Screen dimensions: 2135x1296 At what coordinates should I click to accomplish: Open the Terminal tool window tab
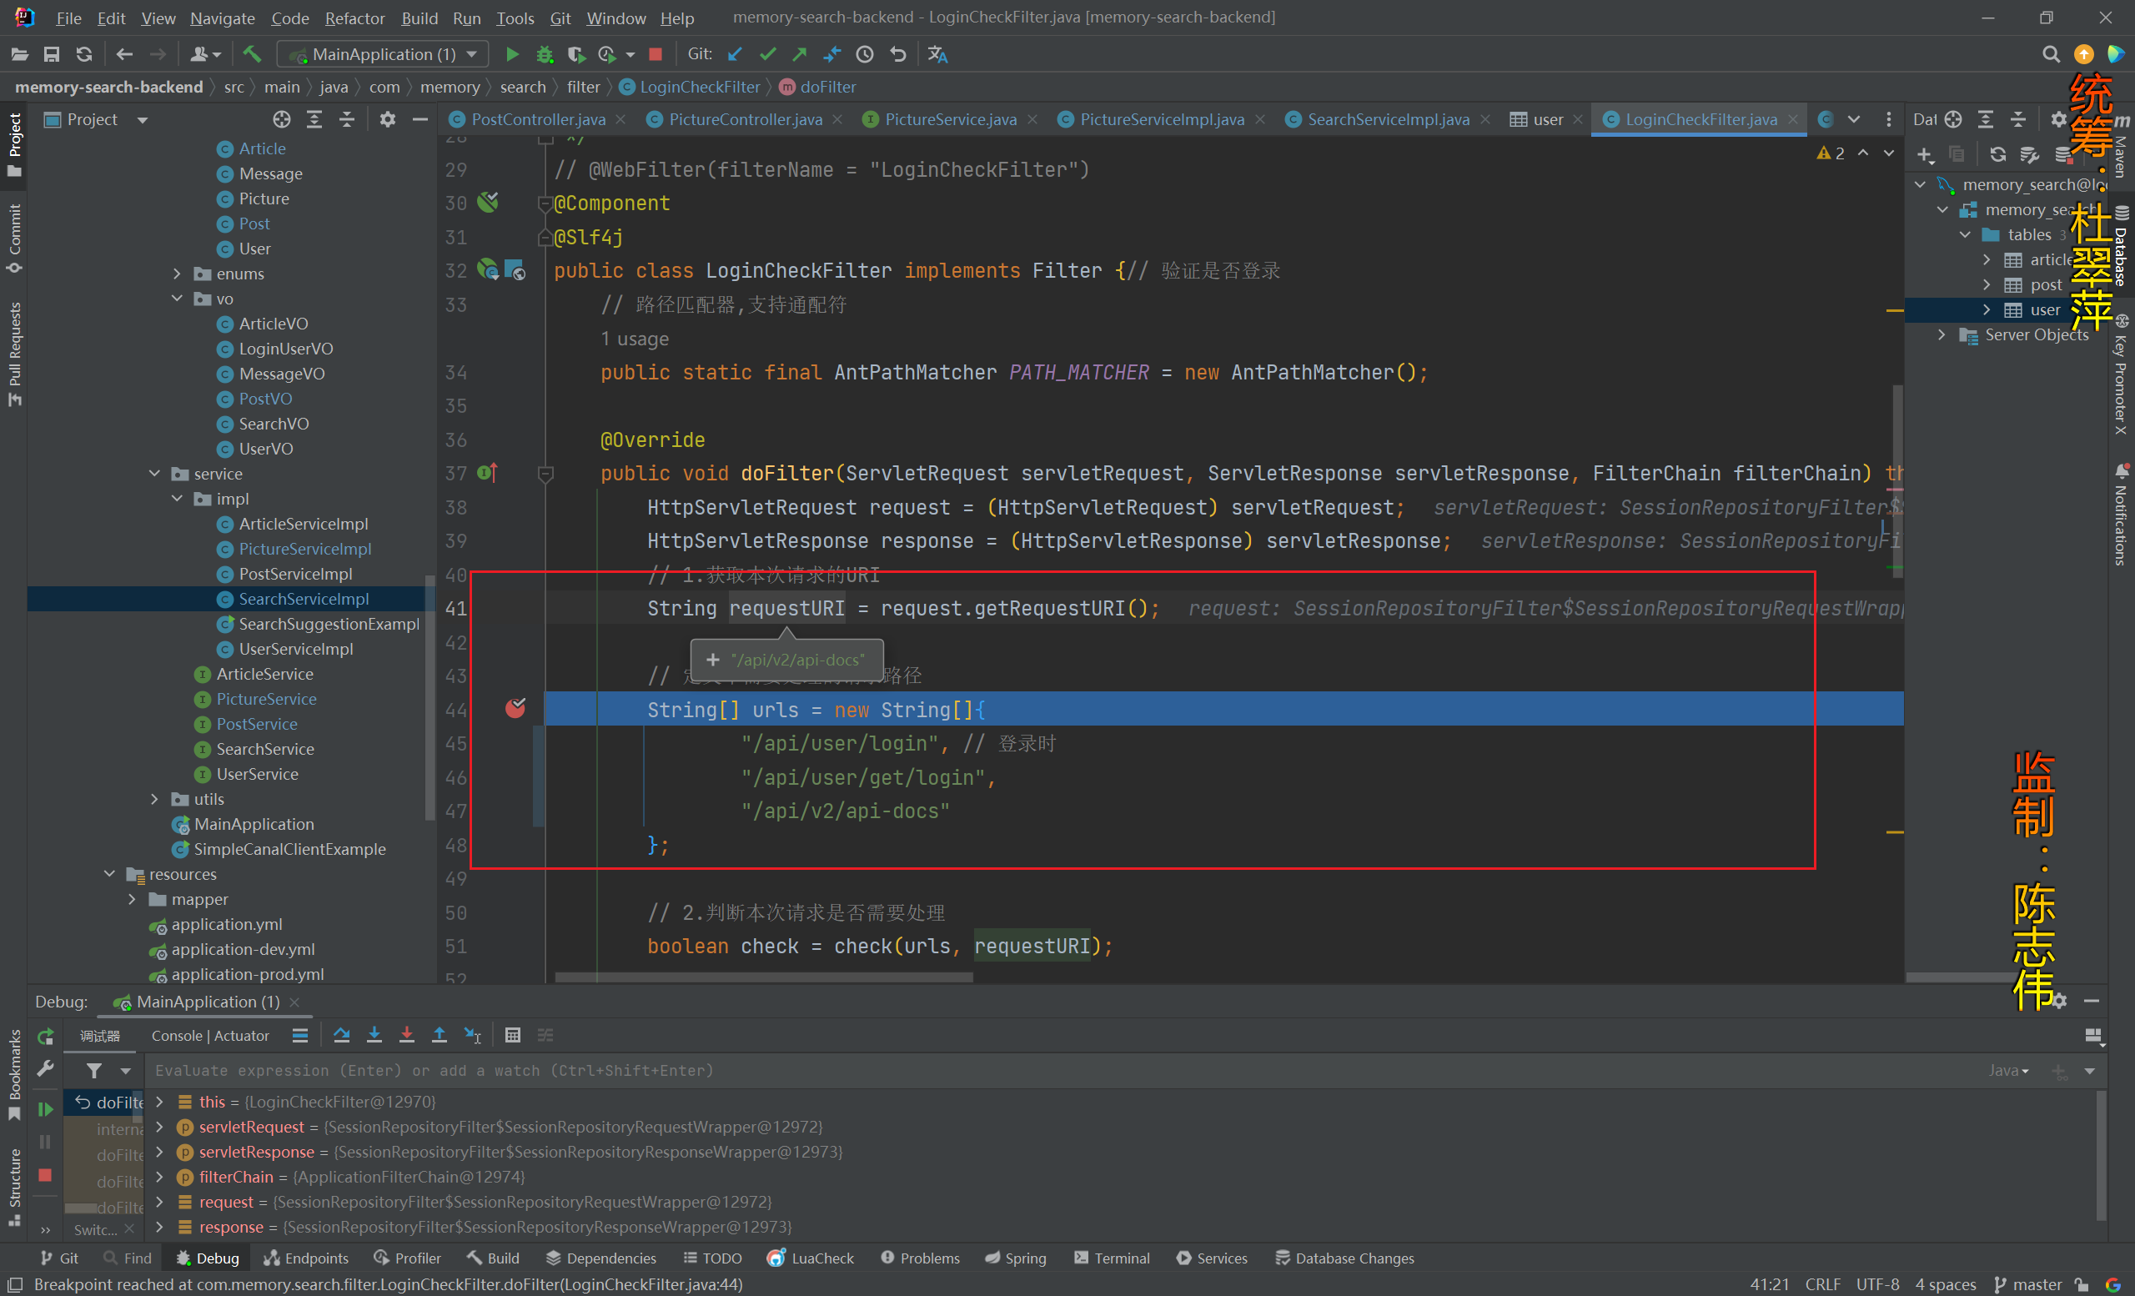pos(1112,1258)
